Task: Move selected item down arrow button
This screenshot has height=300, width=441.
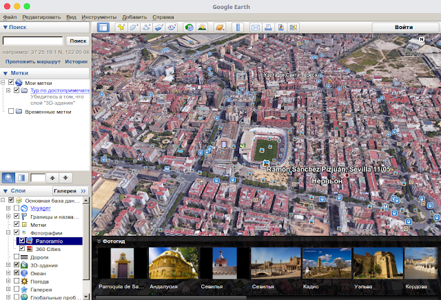Action: pyautogui.click(x=65, y=178)
